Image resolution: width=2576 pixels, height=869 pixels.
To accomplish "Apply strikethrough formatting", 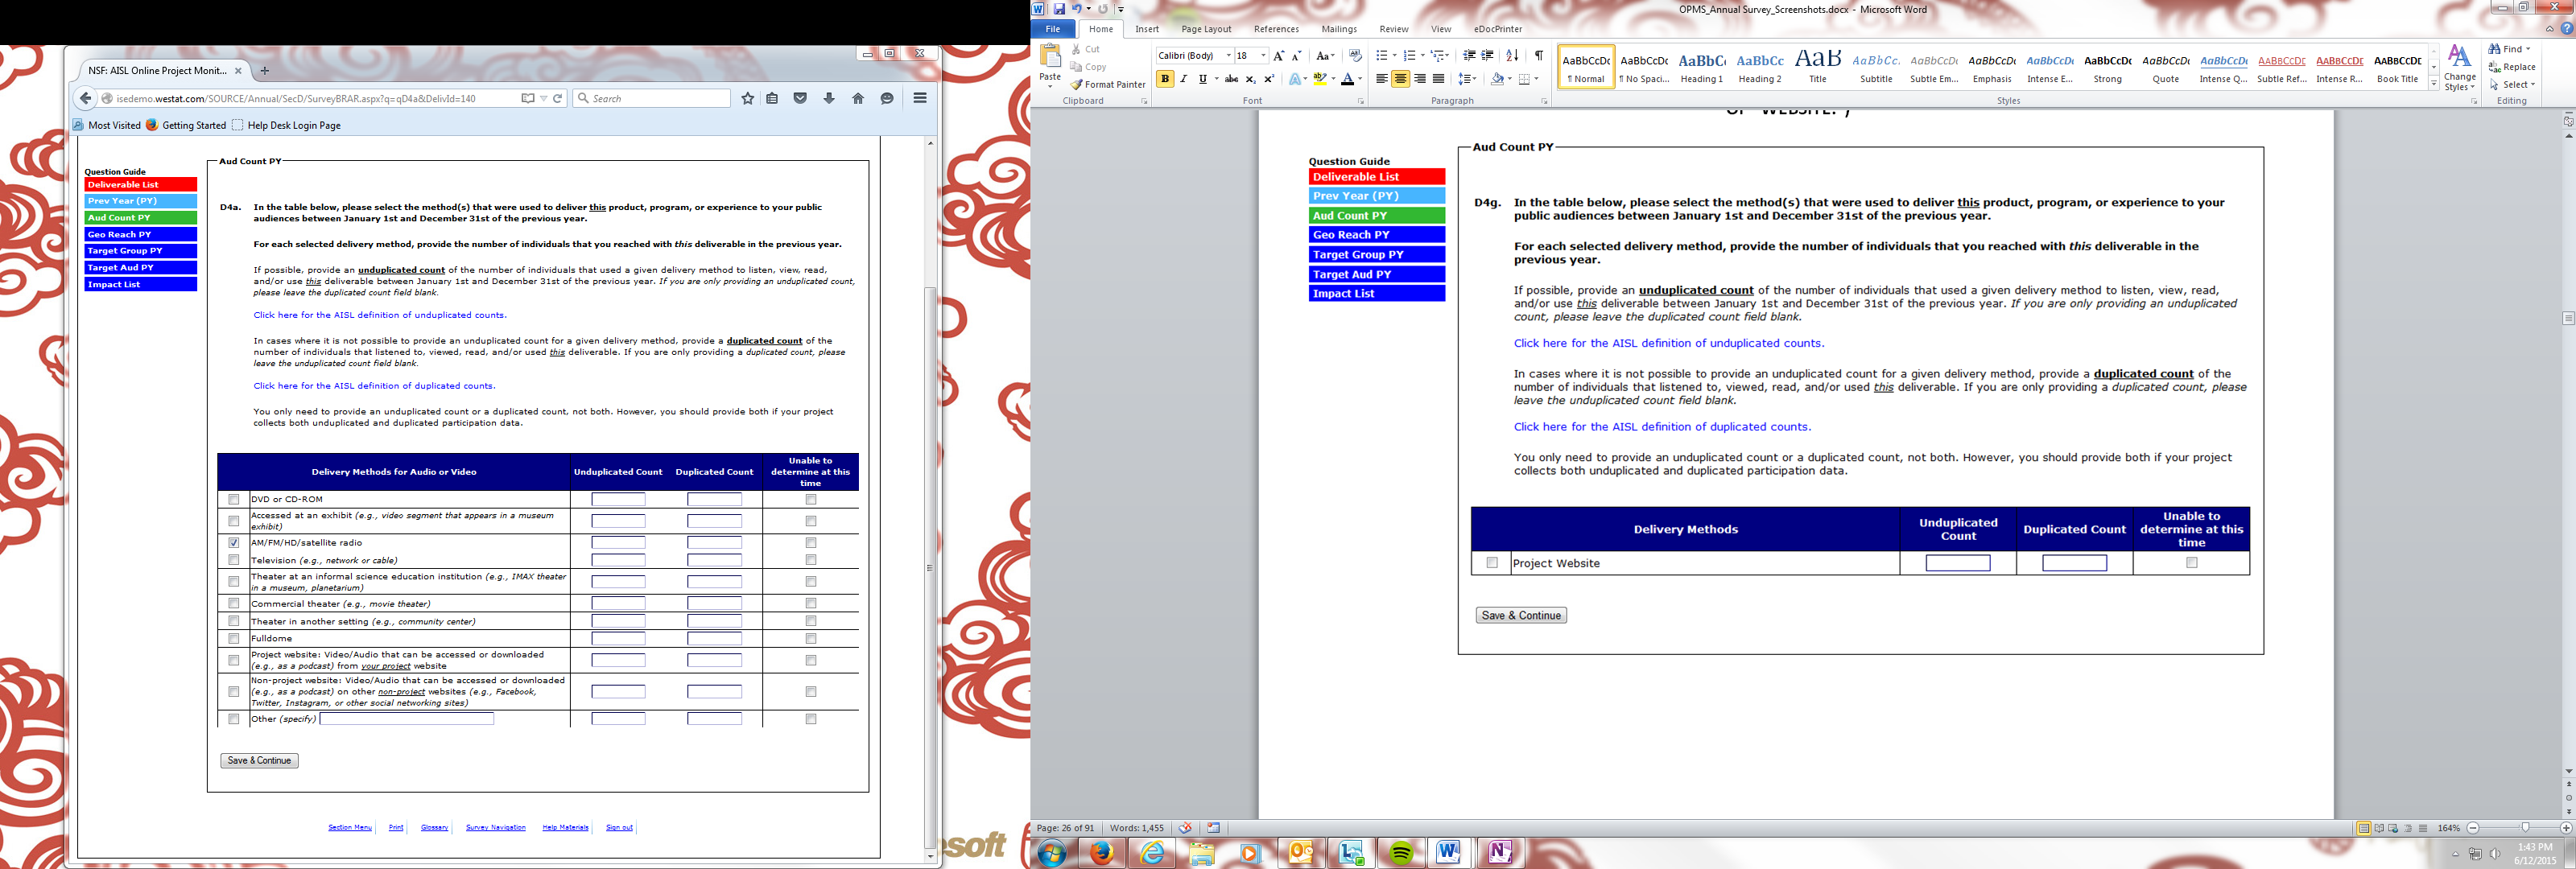I will pyautogui.click(x=1231, y=79).
